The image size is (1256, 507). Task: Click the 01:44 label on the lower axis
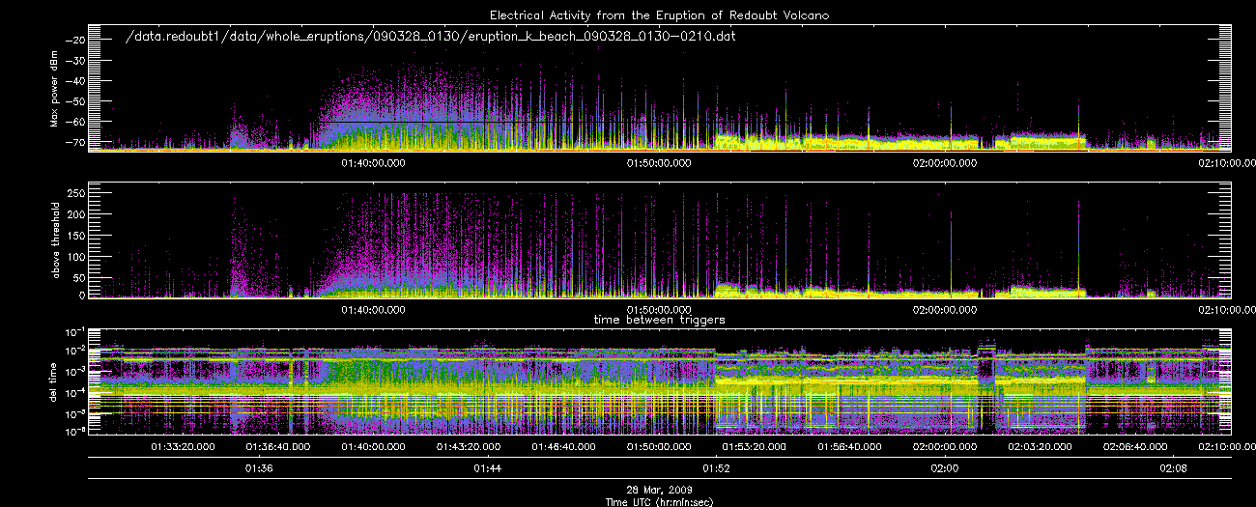click(x=488, y=468)
